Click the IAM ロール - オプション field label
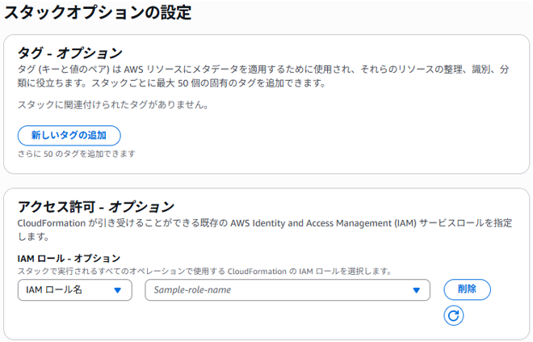Screen dimensions: 533x342 (x=69, y=258)
